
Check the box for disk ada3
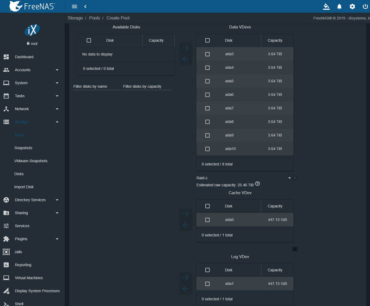(x=207, y=54)
